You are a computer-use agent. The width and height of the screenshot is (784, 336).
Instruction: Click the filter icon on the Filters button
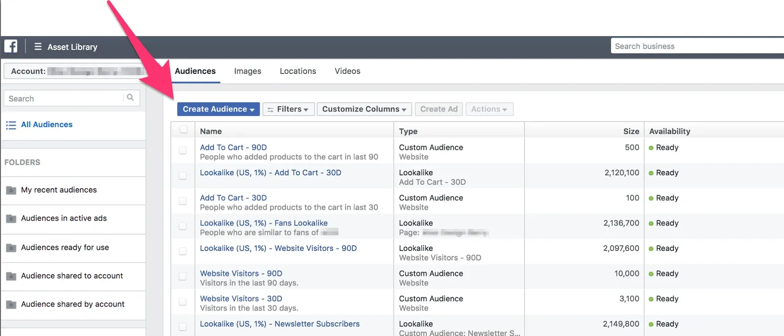click(270, 110)
